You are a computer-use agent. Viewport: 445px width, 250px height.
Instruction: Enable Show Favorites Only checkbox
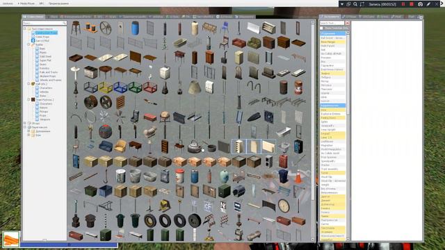pyautogui.click(x=321, y=28)
